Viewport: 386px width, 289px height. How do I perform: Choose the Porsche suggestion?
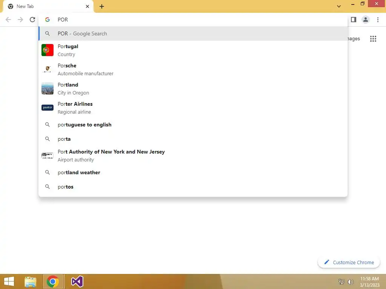(193, 69)
